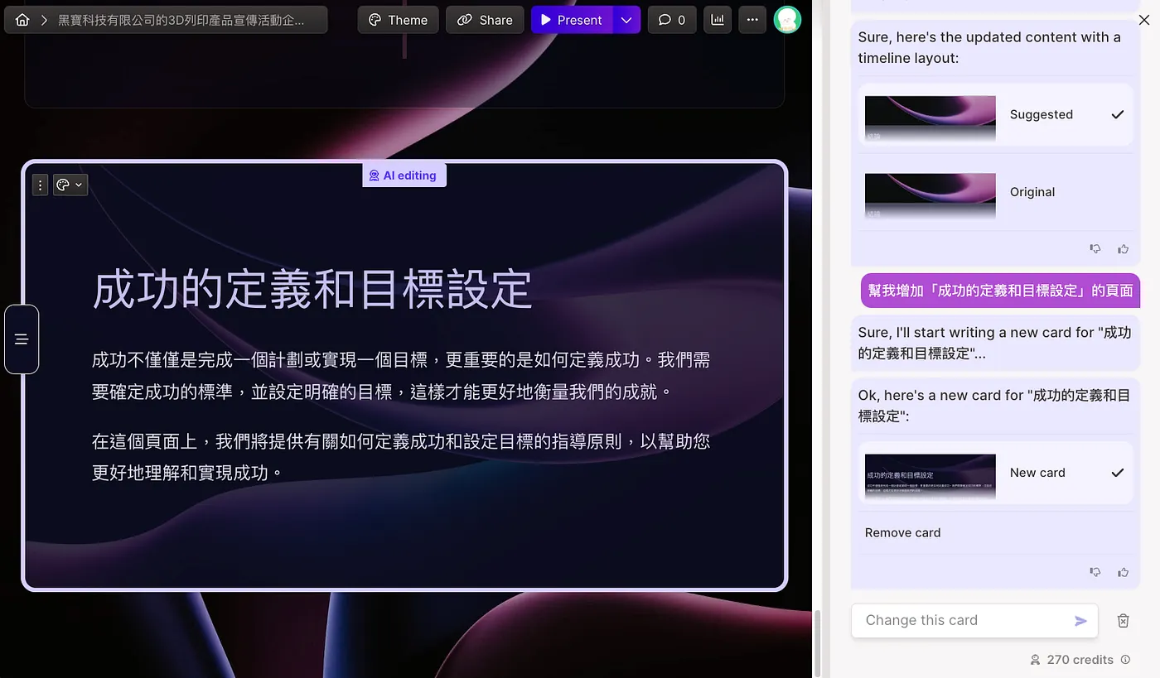This screenshot has height=678, width=1160.
Task: Go to the home page icon
Action: (x=22, y=20)
